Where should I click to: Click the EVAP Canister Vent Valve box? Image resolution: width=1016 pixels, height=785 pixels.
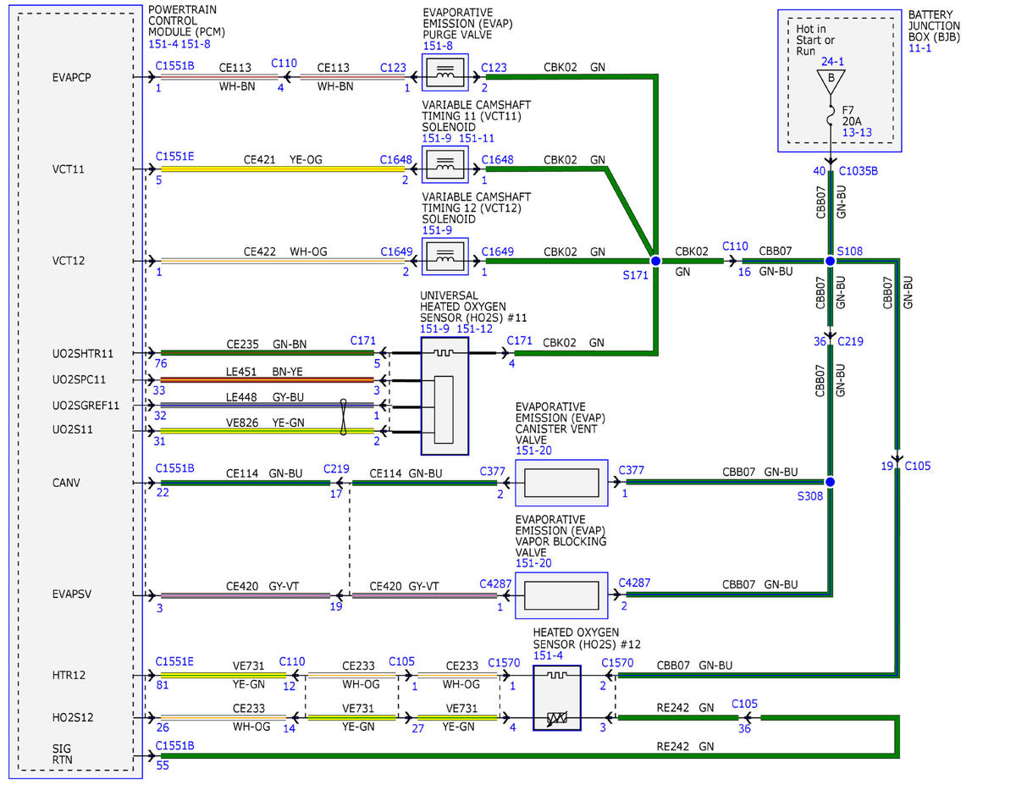click(561, 483)
